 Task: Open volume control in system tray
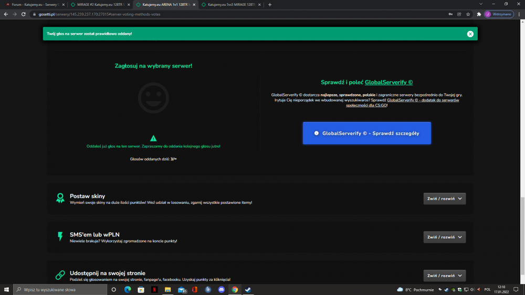point(472,290)
